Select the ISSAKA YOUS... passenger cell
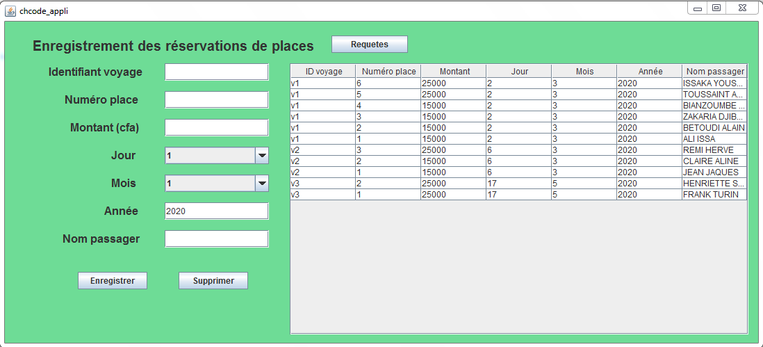Image resolution: width=763 pixels, height=347 pixels. [714, 83]
